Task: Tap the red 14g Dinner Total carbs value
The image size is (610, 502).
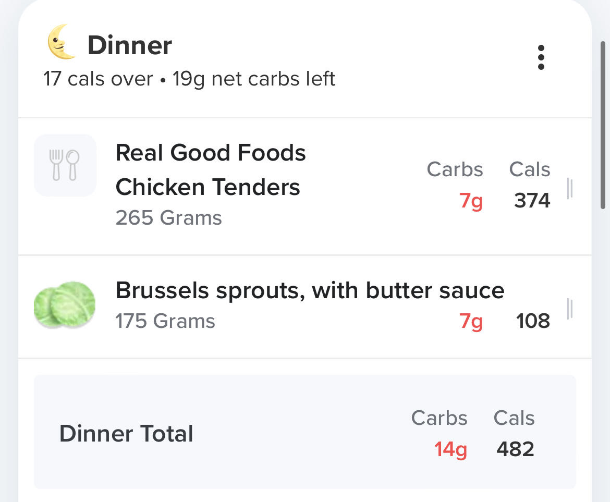Action: point(450,449)
